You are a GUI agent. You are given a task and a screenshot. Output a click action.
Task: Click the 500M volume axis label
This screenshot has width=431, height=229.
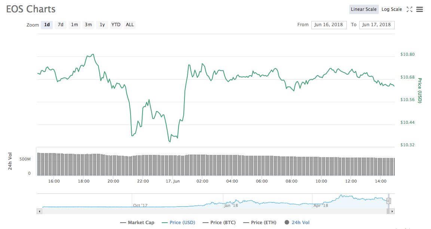(x=25, y=159)
